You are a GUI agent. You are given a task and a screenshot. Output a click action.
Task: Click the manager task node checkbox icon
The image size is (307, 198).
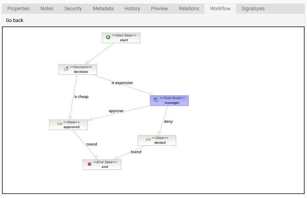point(156,100)
